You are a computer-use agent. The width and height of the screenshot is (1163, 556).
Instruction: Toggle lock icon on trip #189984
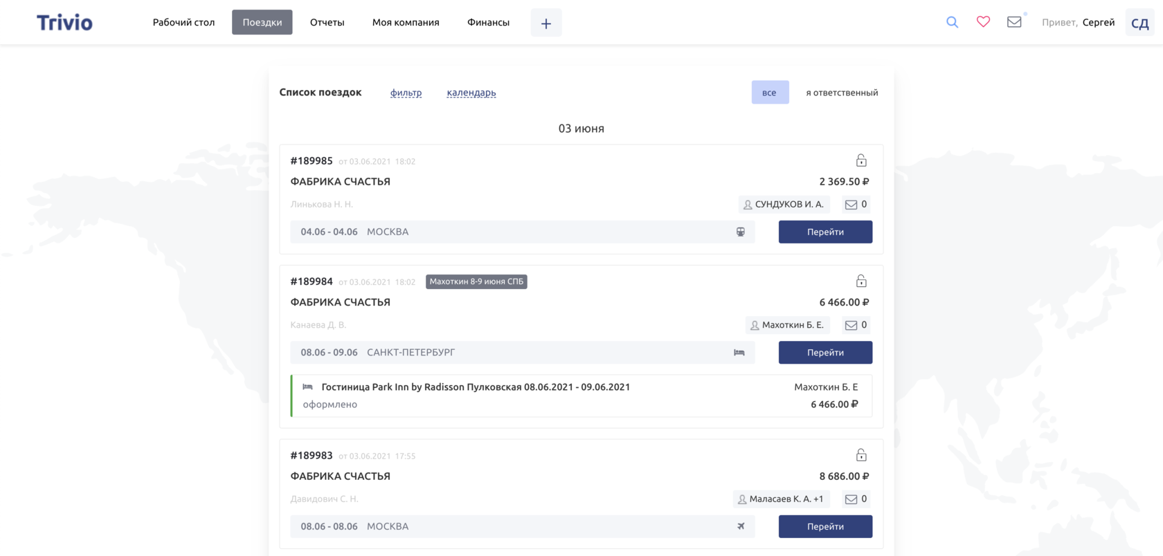tap(861, 281)
